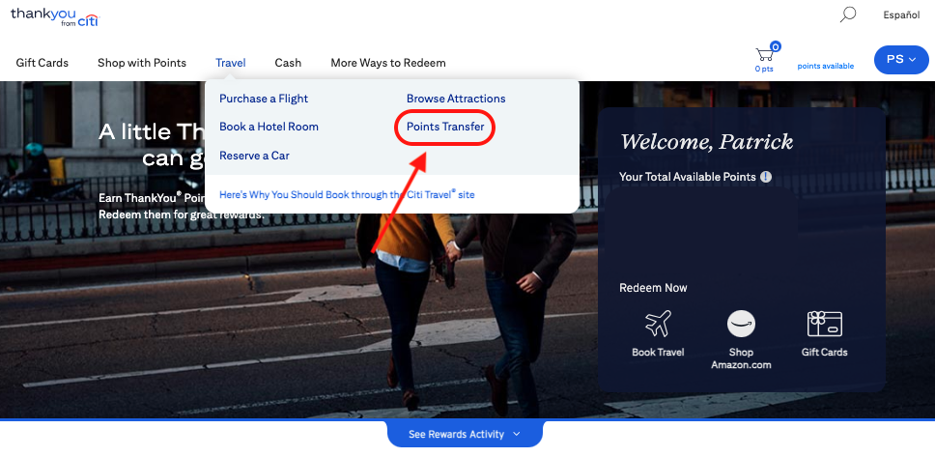Switch language to Español
The image size is (935, 457).
pos(901,15)
